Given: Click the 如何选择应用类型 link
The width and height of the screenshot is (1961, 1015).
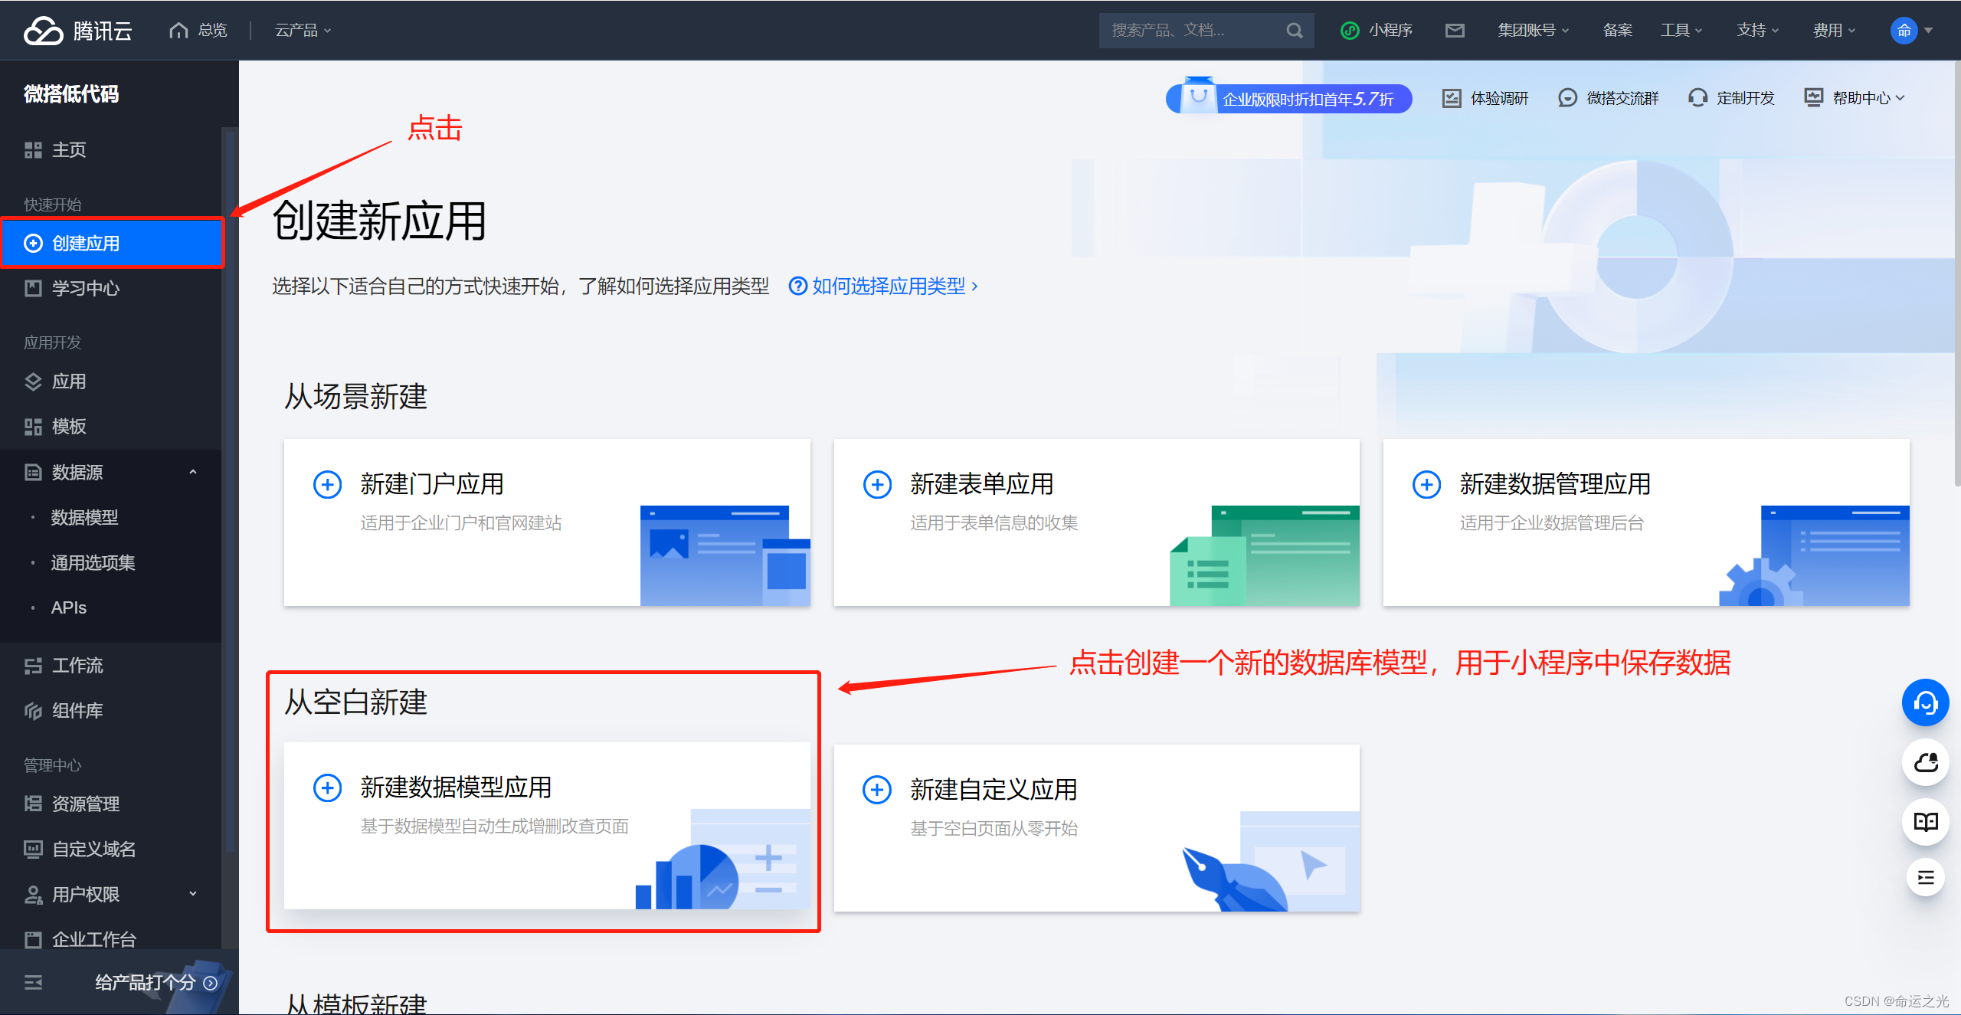Looking at the screenshot, I should (x=887, y=286).
